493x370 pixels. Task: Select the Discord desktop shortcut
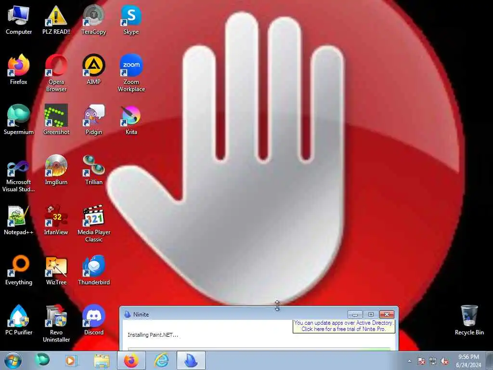93,320
